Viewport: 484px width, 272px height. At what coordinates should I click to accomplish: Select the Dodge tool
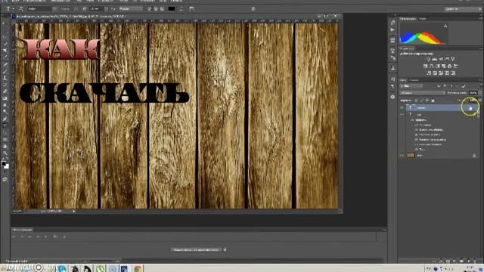(x=5, y=112)
